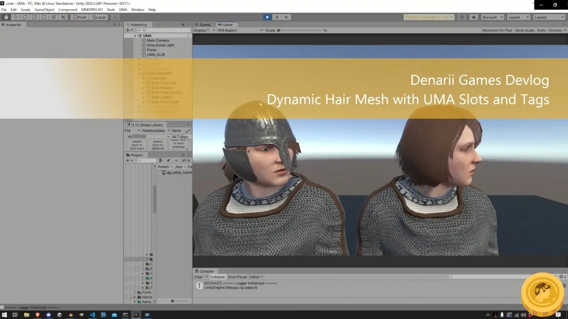Select the Scale tool in the toolbar
The image size is (568, 319).
click(34, 17)
